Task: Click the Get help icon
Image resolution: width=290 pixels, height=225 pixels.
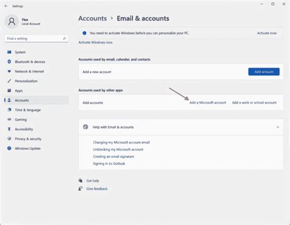Action: (81, 180)
